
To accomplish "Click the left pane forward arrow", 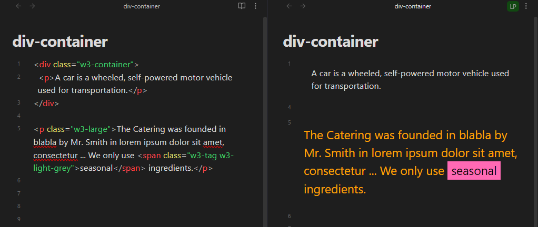I will click(x=32, y=6).
